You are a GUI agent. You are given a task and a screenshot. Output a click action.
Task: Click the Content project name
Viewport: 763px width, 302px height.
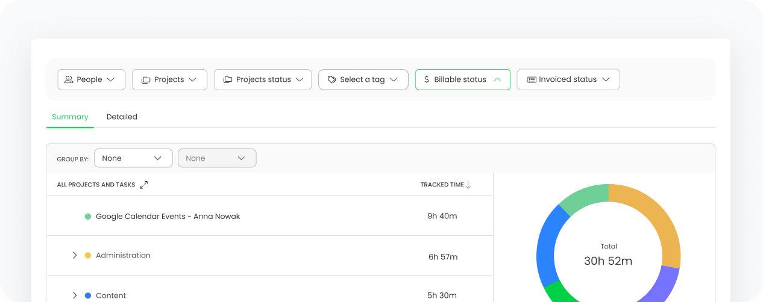[111, 295]
